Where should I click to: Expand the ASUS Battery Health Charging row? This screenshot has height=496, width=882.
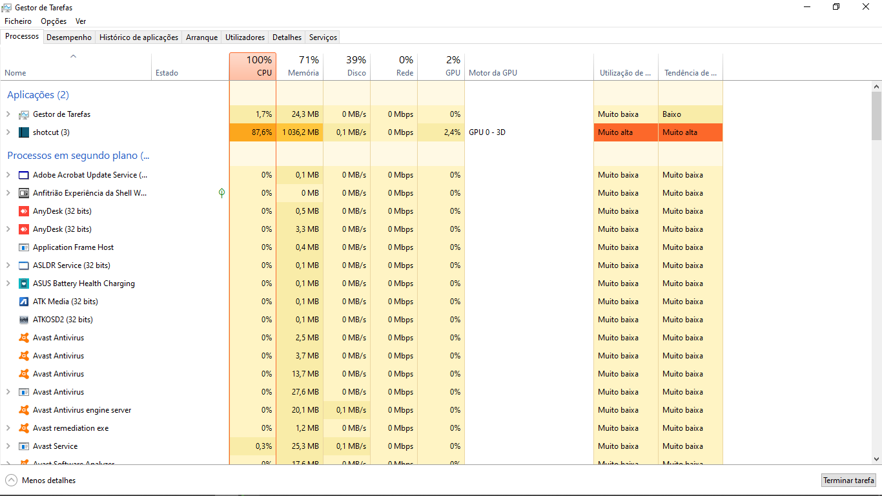(8, 284)
